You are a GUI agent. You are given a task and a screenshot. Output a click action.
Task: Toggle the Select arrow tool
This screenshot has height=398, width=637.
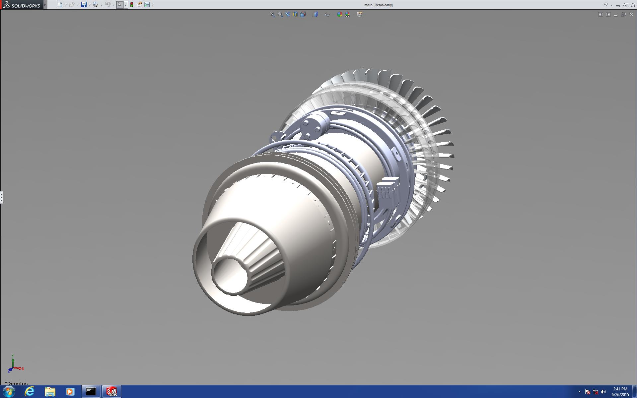pos(119,5)
